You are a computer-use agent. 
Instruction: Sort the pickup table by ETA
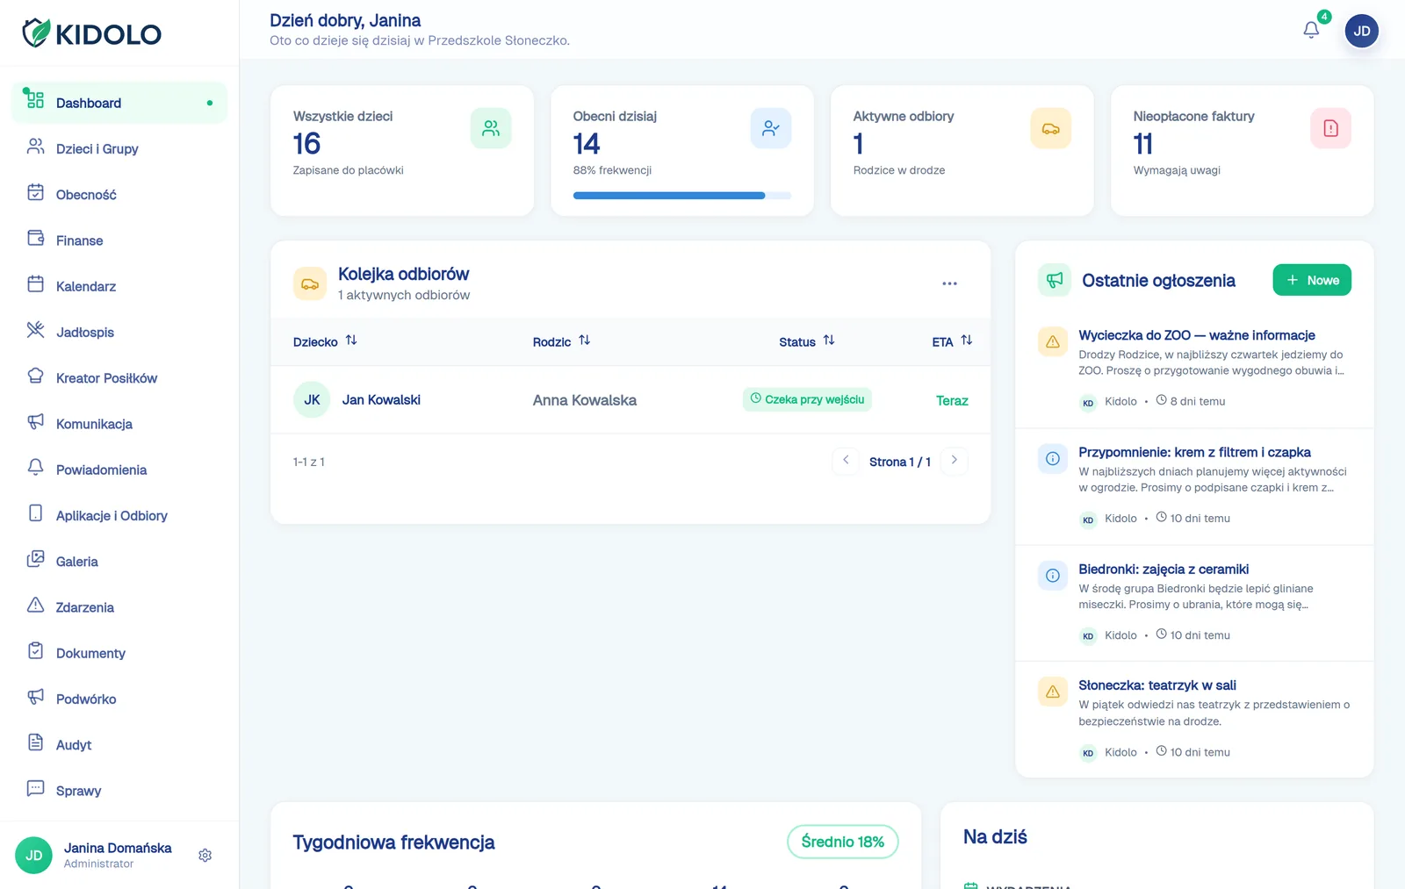[952, 341]
